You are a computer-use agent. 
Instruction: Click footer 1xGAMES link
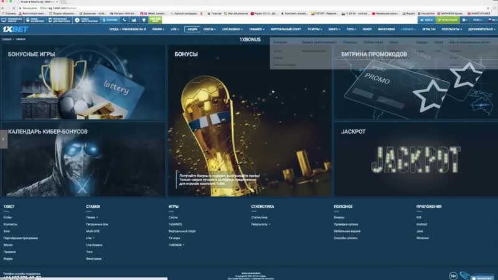[176, 225]
